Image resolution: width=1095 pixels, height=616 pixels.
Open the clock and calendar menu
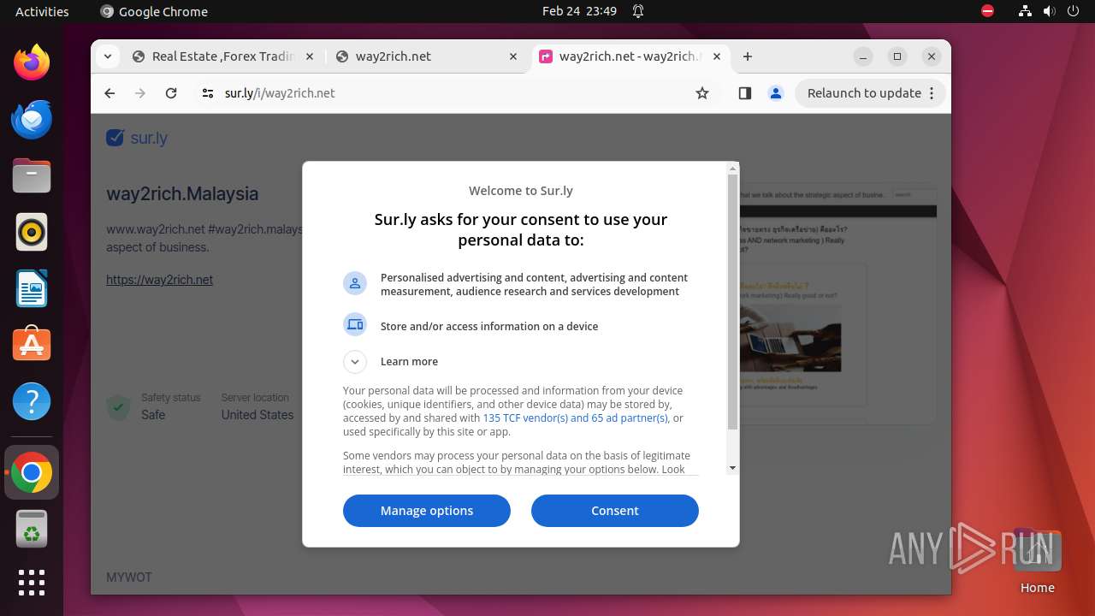point(579,11)
